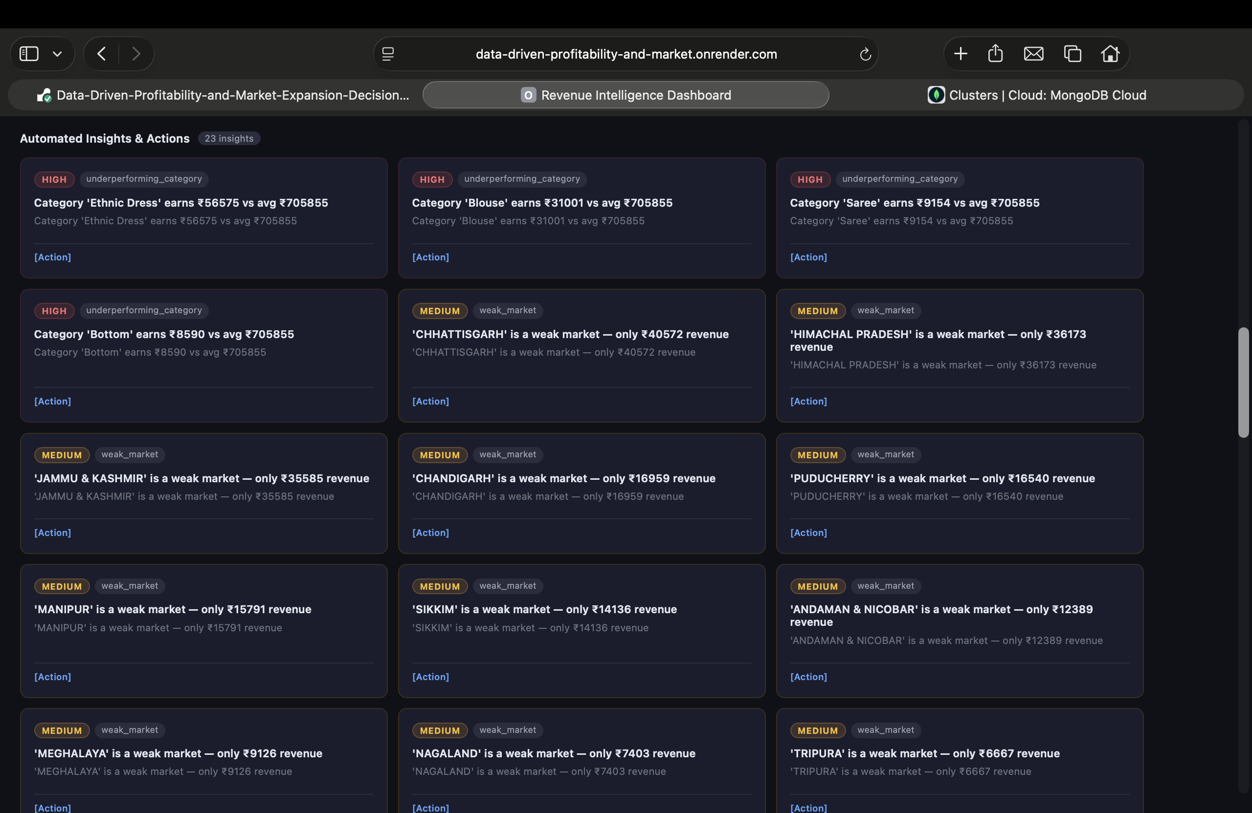Select the Revenue Intelligence Dashboard tab
The image size is (1252, 813).
[626, 95]
